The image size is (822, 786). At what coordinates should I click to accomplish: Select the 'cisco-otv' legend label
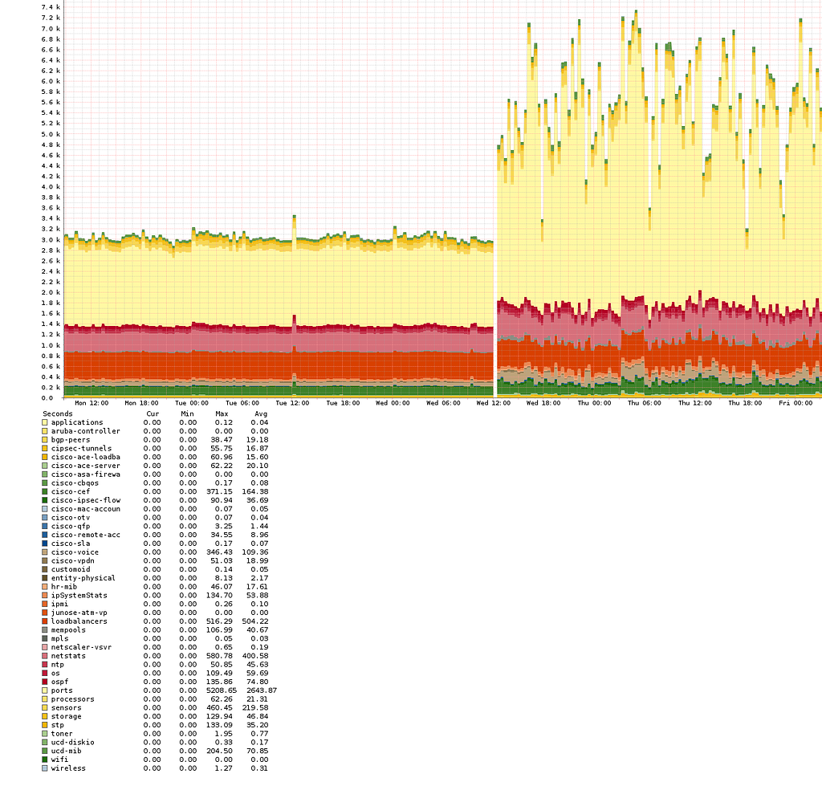click(71, 518)
